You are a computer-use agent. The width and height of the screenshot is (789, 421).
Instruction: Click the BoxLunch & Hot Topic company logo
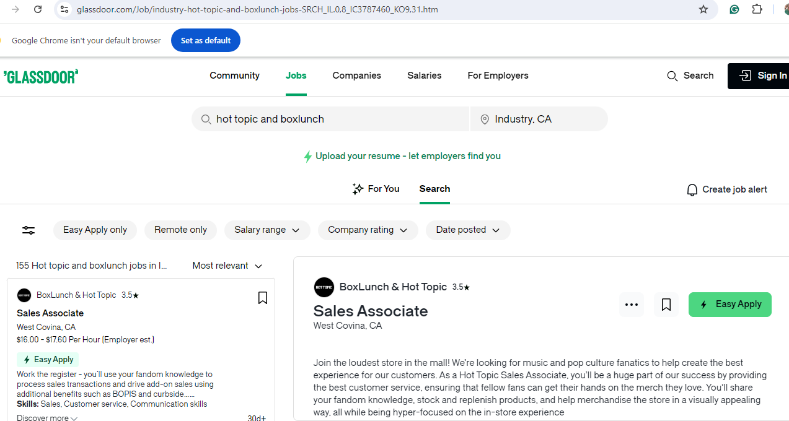(x=324, y=287)
